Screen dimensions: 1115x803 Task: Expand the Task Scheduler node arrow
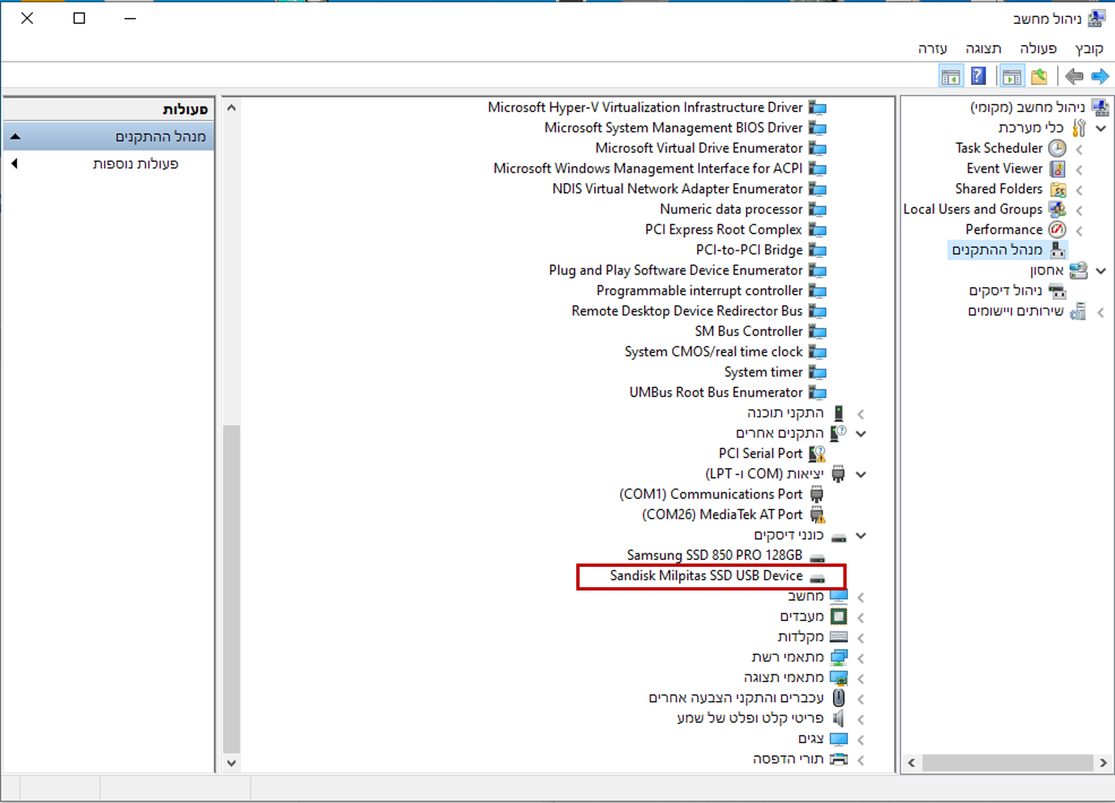(x=1079, y=149)
